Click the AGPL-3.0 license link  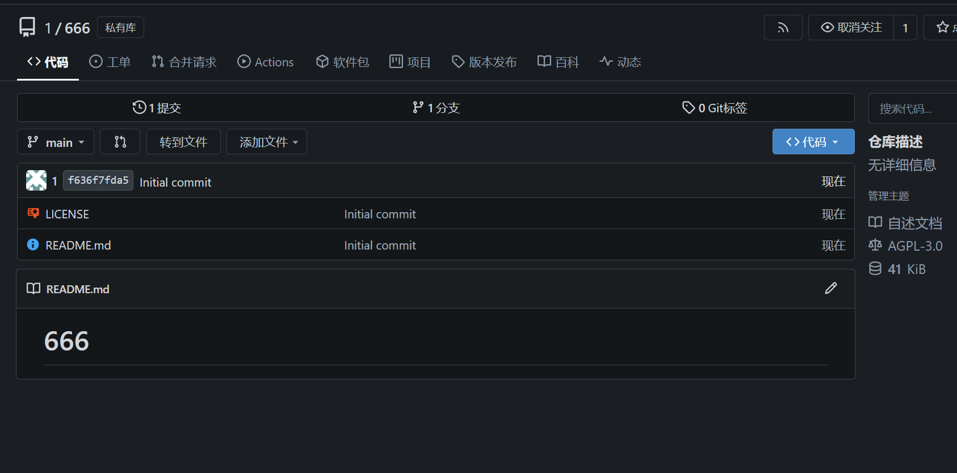pos(915,246)
